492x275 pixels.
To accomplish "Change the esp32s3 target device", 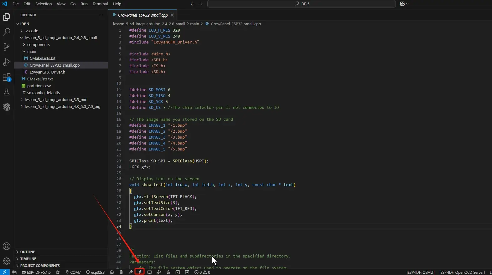I will [x=95, y=272].
